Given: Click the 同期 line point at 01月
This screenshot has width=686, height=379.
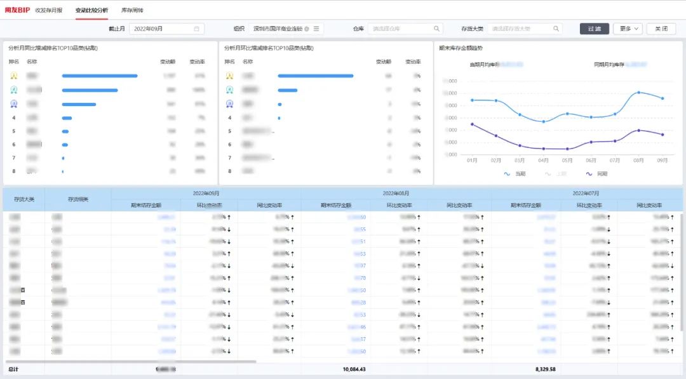Looking at the screenshot, I should [x=472, y=124].
